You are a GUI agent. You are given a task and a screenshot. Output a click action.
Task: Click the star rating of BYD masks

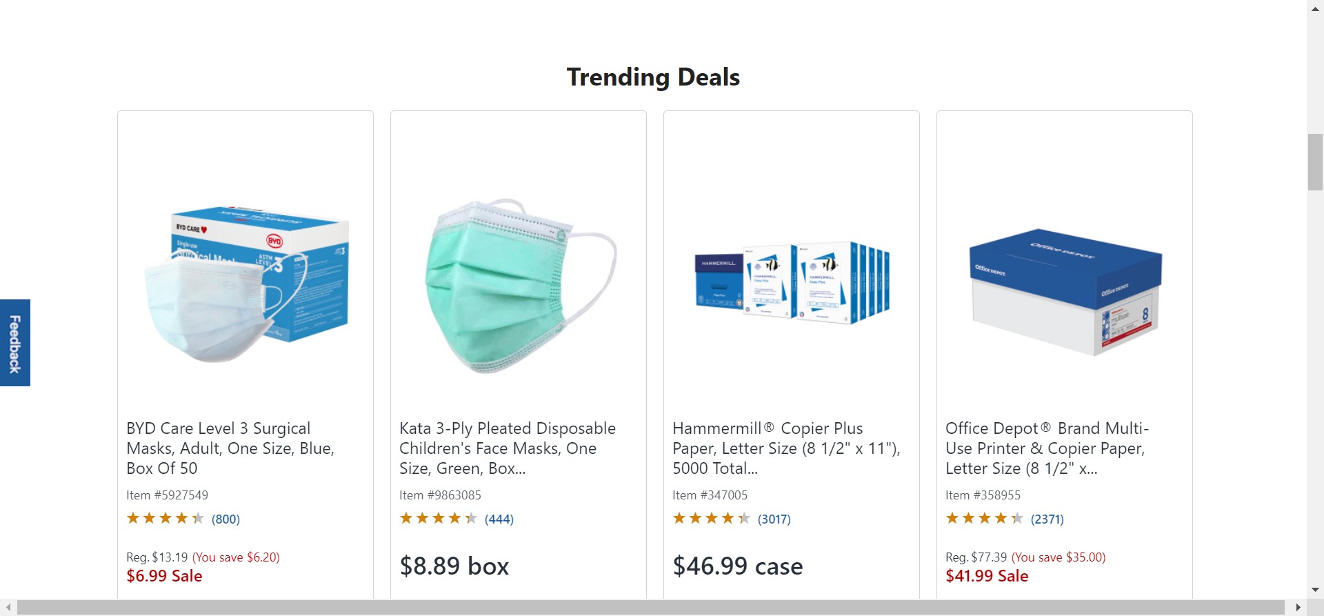[165, 518]
